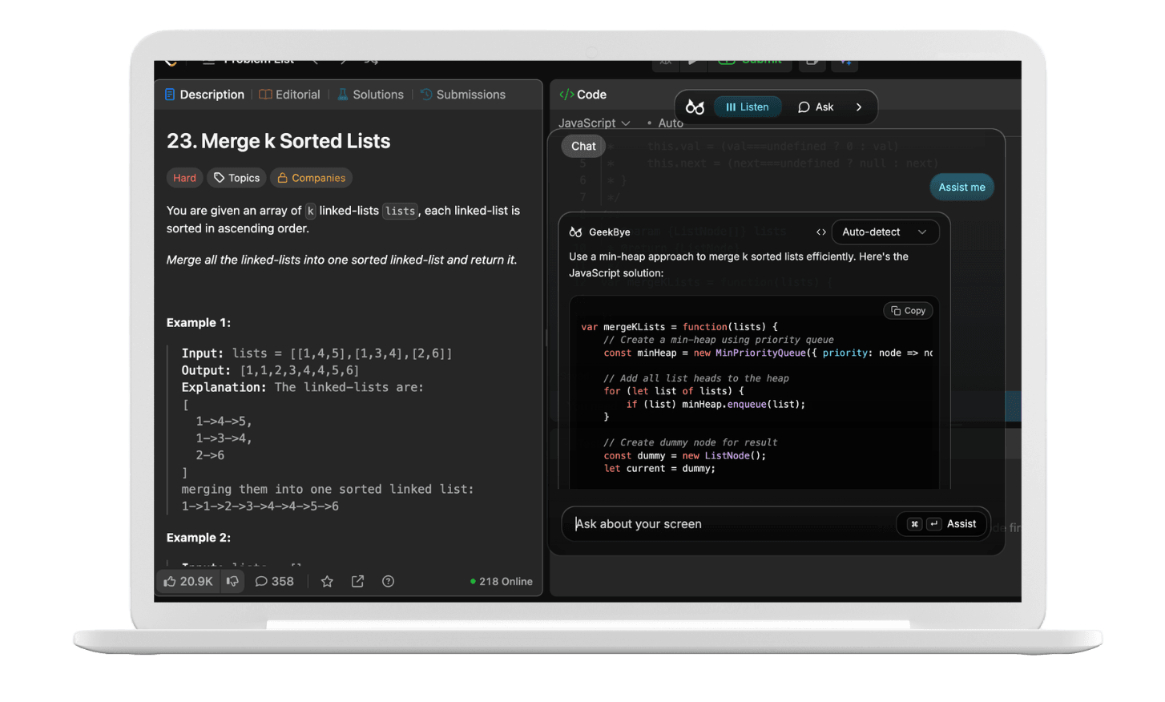Viewport: 1165px width, 702px height.
Task: Click the Example 2 heading
Action: [x=198, y=538]
